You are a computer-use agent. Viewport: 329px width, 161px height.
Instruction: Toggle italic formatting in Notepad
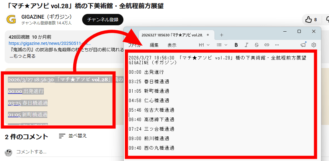[247, 45]
